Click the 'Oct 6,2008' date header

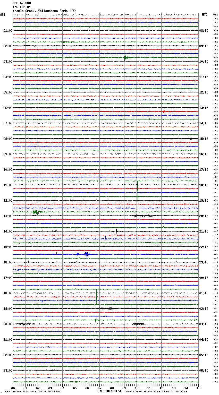point(22,3)
